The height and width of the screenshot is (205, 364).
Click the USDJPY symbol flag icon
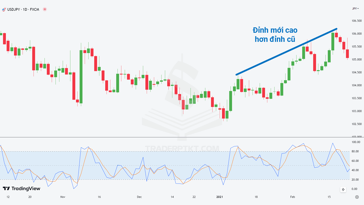point(4,9)
